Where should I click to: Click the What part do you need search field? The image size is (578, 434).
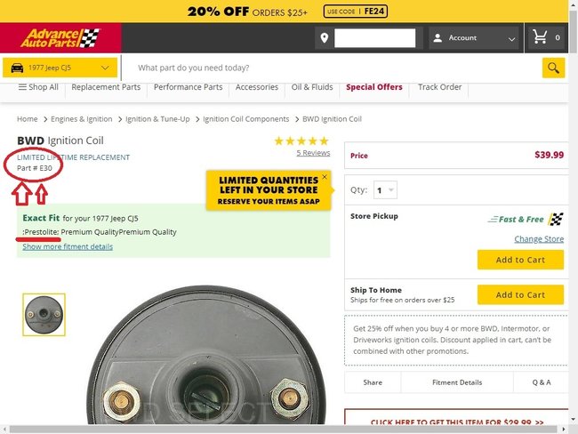click(332, 68)
